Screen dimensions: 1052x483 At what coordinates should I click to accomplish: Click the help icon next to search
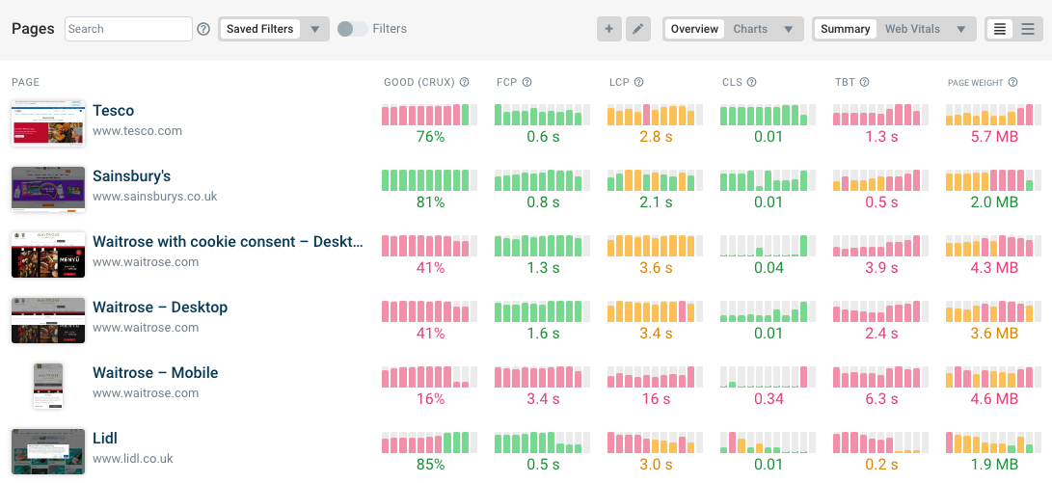click(203, 29)
